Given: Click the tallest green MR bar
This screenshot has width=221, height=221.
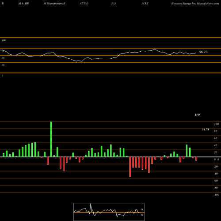Looking at the screenshot, I should (x=51, y=139).
